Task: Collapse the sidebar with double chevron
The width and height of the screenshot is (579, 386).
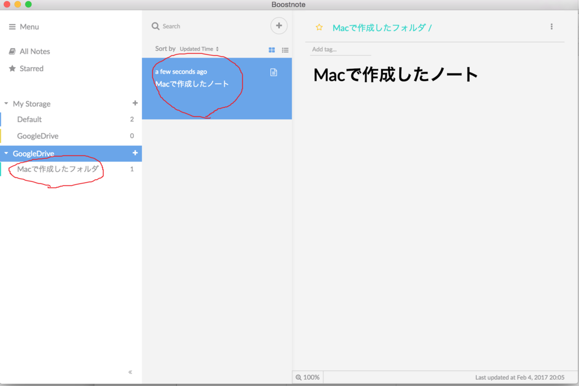Action: [131, 372]
